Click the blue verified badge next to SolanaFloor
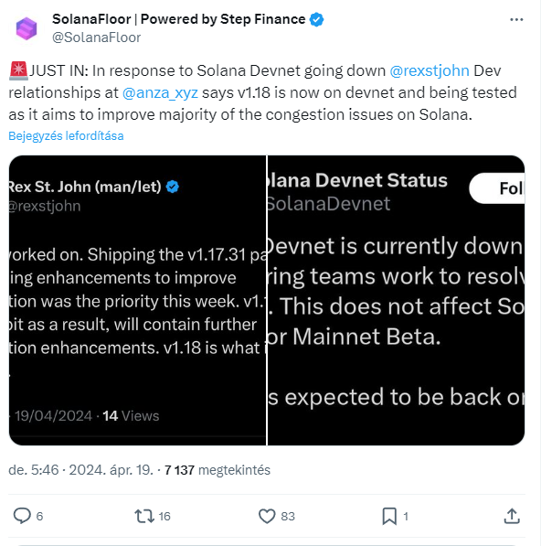Screen dimensions: 541x546 (x=316, y=19)
